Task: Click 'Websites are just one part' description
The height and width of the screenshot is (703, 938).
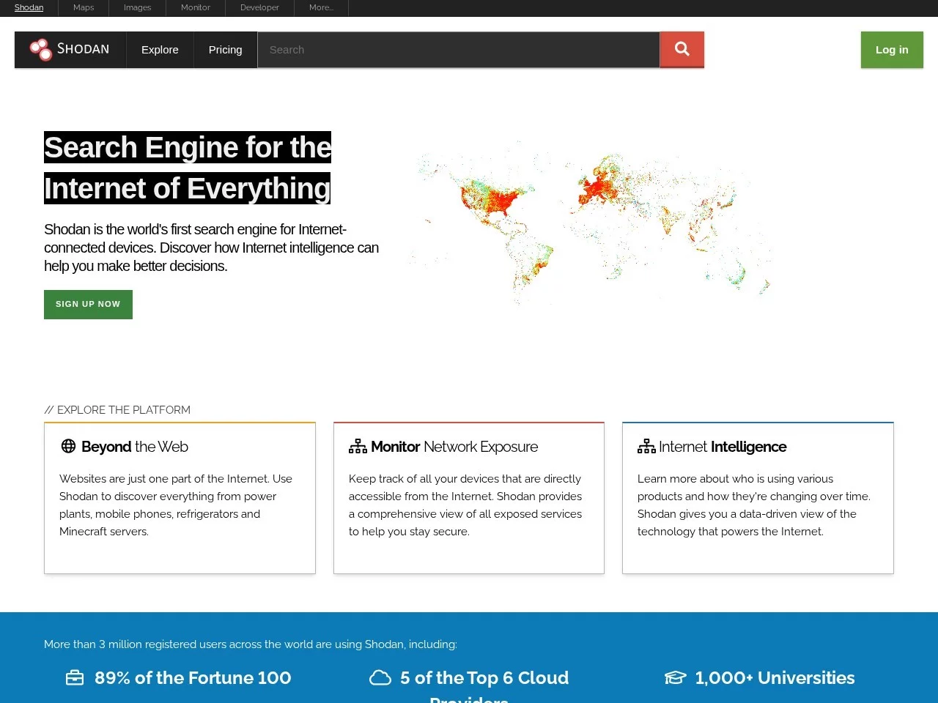Action: 176,505
